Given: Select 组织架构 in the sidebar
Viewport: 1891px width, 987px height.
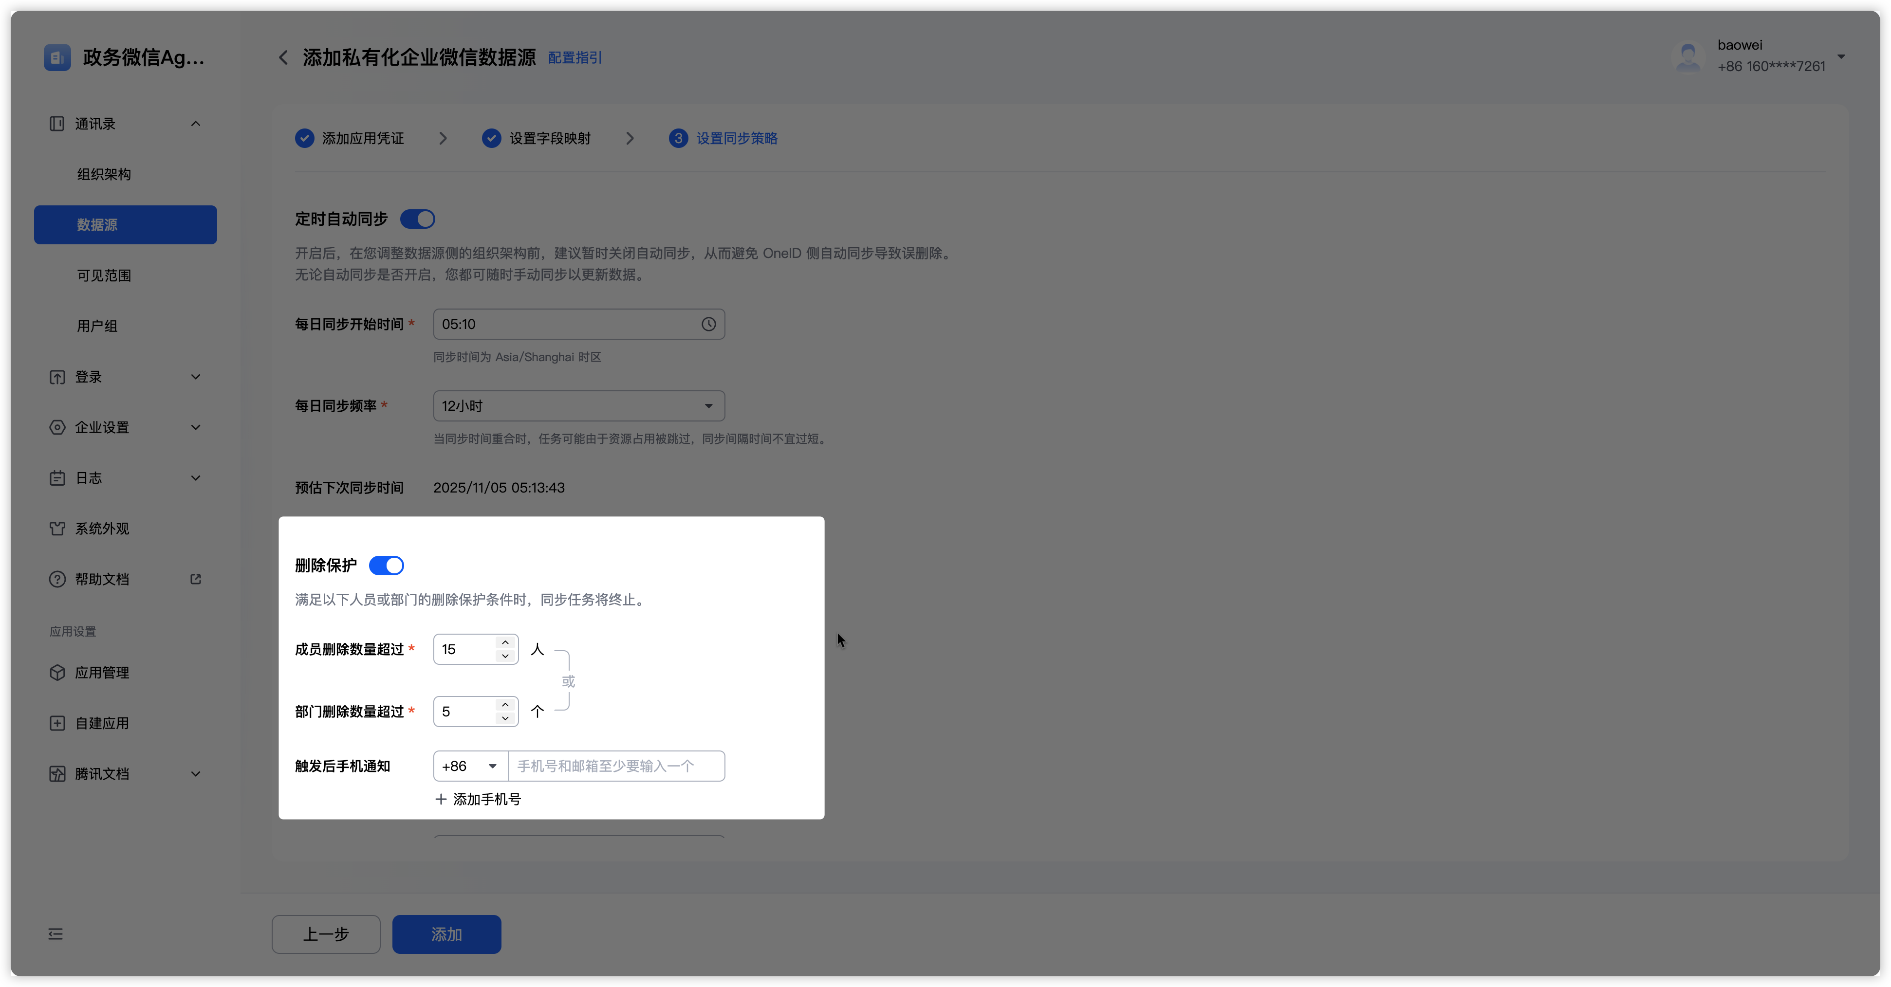Looking at the screenshot, I should 104,174.
